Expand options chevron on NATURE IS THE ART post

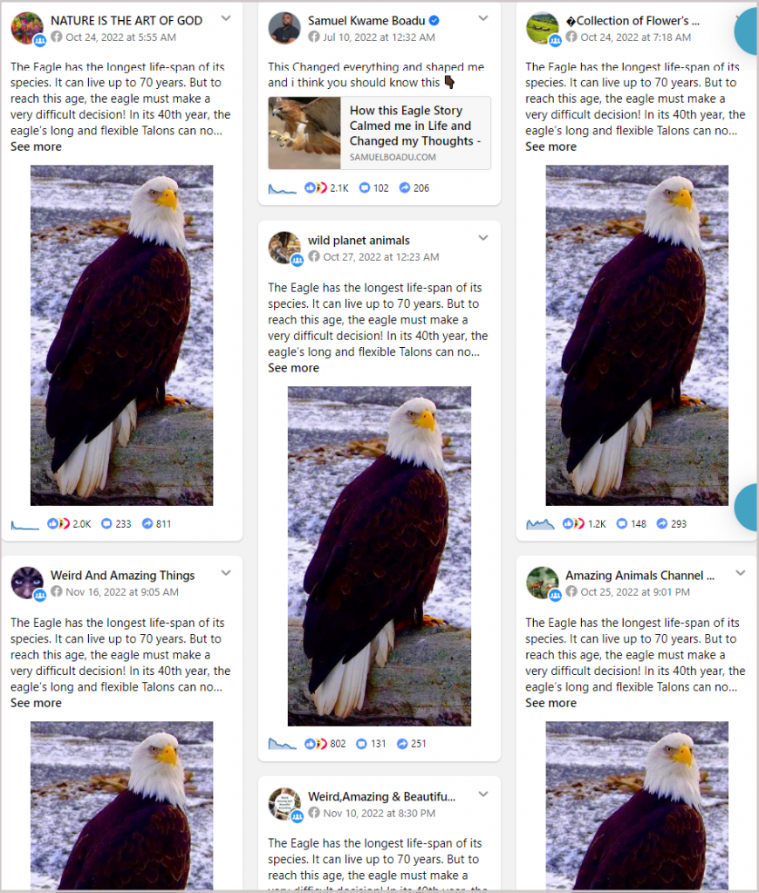[x=226, y=18]
